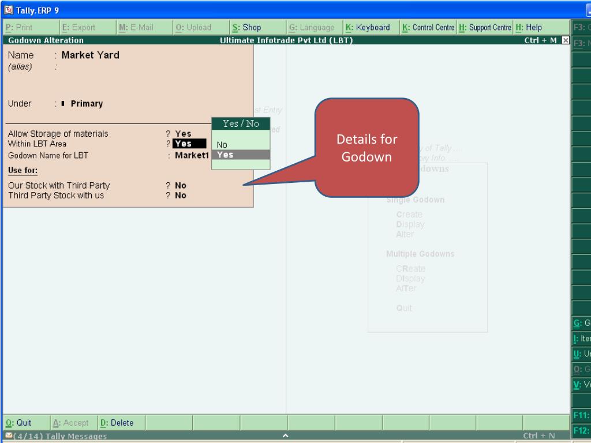
Task: Toggle Our Stock with Third Party value
Action: [181, 185]
